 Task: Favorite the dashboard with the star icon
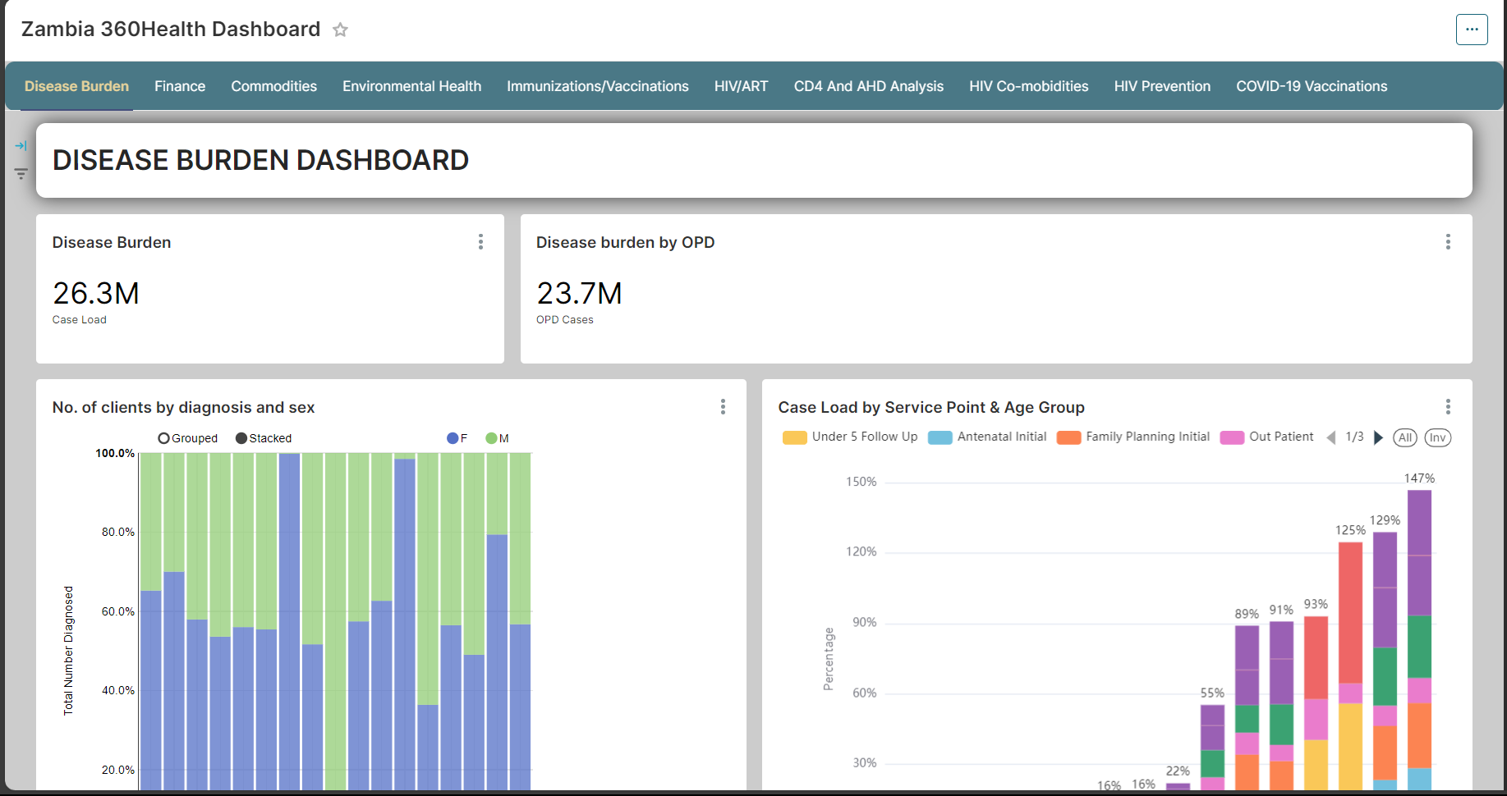[x=340, y=30]
